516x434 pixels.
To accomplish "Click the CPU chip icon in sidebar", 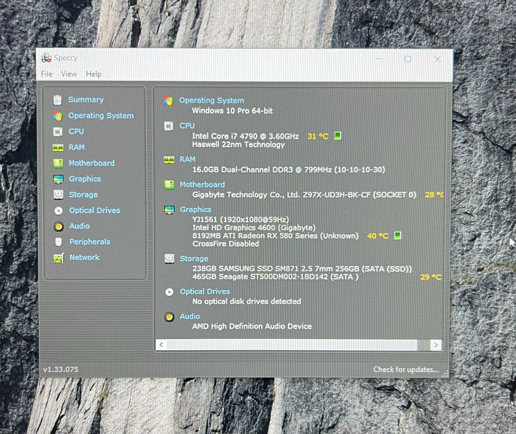I will pyautogui.click(x=58, y=131).
